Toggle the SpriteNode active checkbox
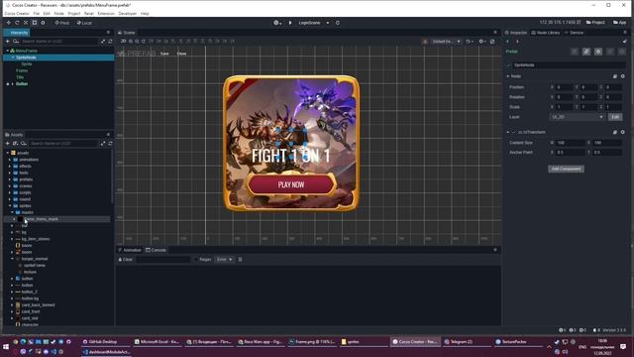This screenshot has height=357, width=634. click(508, 65)
